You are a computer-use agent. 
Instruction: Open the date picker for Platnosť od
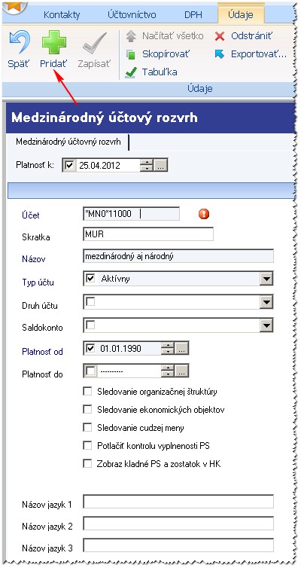click(x=182, y=349)
